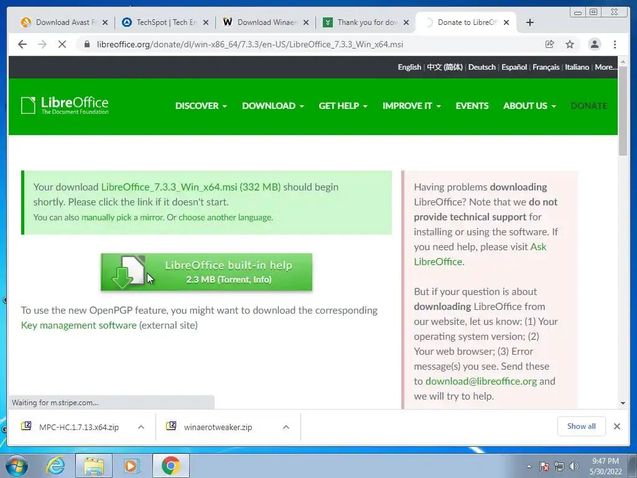Open the network tray icon

pos(559,466)
